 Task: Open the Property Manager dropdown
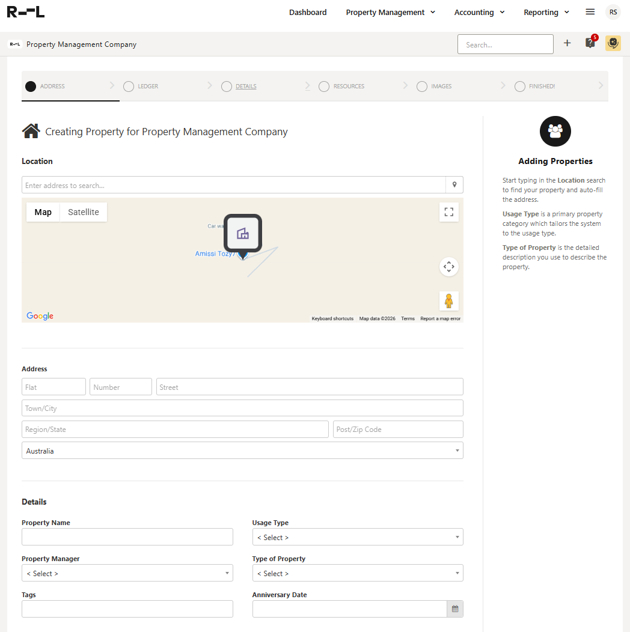click(x=127, y=573)
